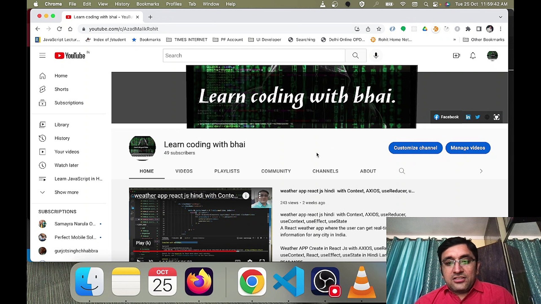Click the YouTube Search input field
The height and width of the screenshot is (304, 541).
pyautogui.click(x=254, y=55)
